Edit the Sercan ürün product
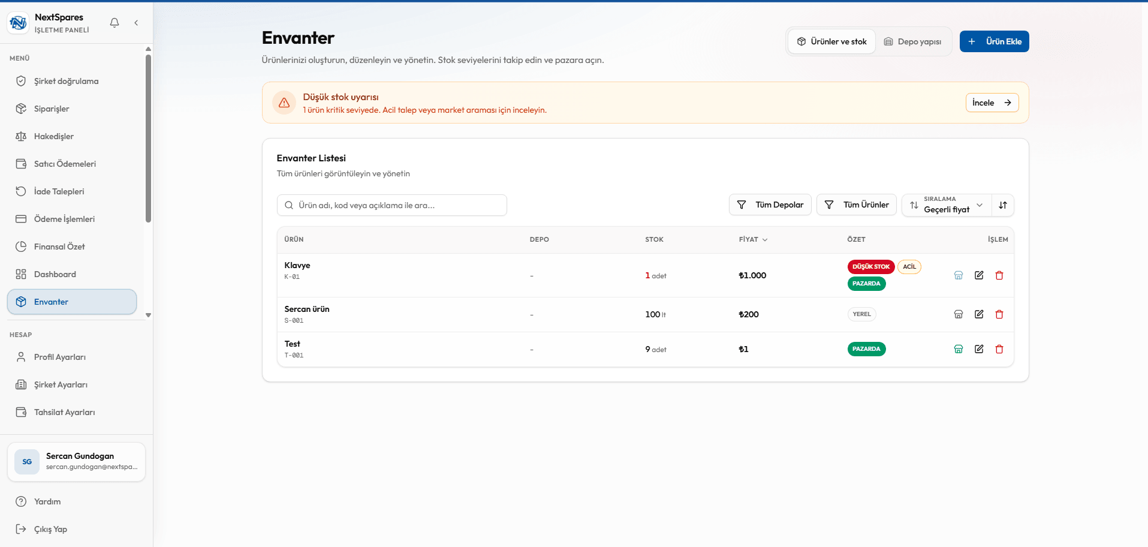Viewport: 1148px width, 547px height. coord(979,314)
